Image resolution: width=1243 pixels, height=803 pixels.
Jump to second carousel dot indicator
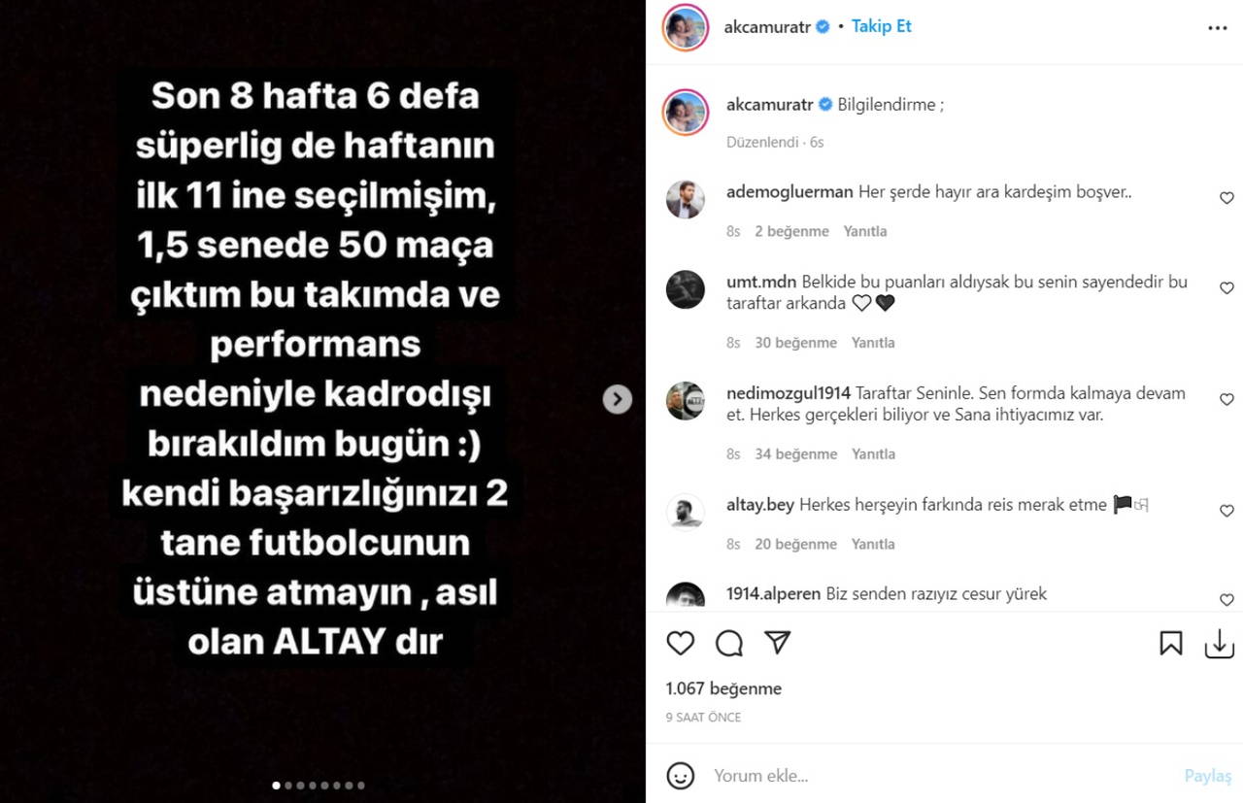(288, 785)
